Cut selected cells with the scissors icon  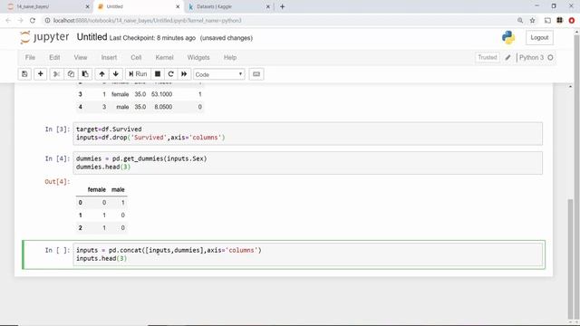tap(56, 74)
